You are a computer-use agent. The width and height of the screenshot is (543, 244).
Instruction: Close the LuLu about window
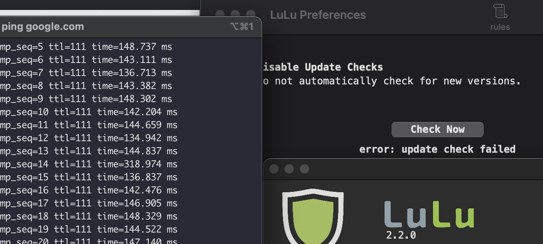click(274, 169)
